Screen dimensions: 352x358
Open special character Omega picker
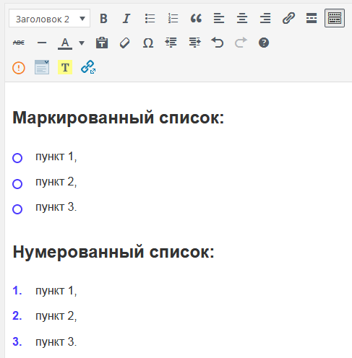point(148,43)
